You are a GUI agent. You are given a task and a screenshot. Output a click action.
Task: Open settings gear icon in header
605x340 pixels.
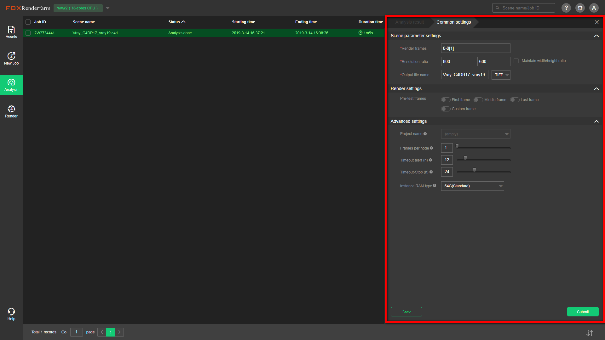pyautogui.click(x=580, y=8)
